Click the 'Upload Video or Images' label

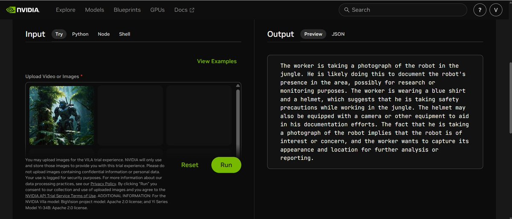(52, 77)
